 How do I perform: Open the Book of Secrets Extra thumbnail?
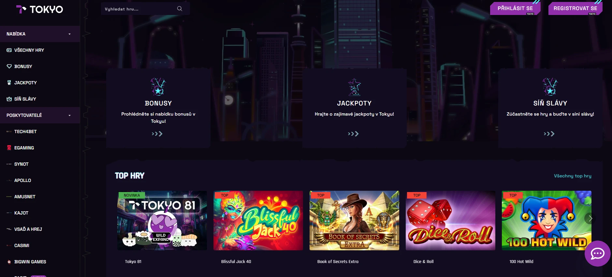(354, 220)
